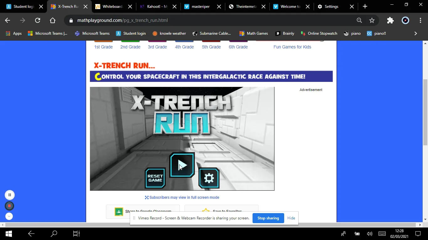The image size is (428, 240).
Task: Open the knowle weather bookmark
Action: click(169, 33)
